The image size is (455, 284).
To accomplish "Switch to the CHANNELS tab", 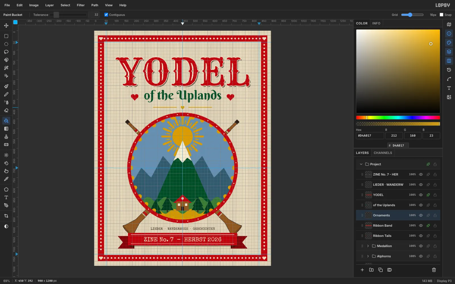I will 383,153.
